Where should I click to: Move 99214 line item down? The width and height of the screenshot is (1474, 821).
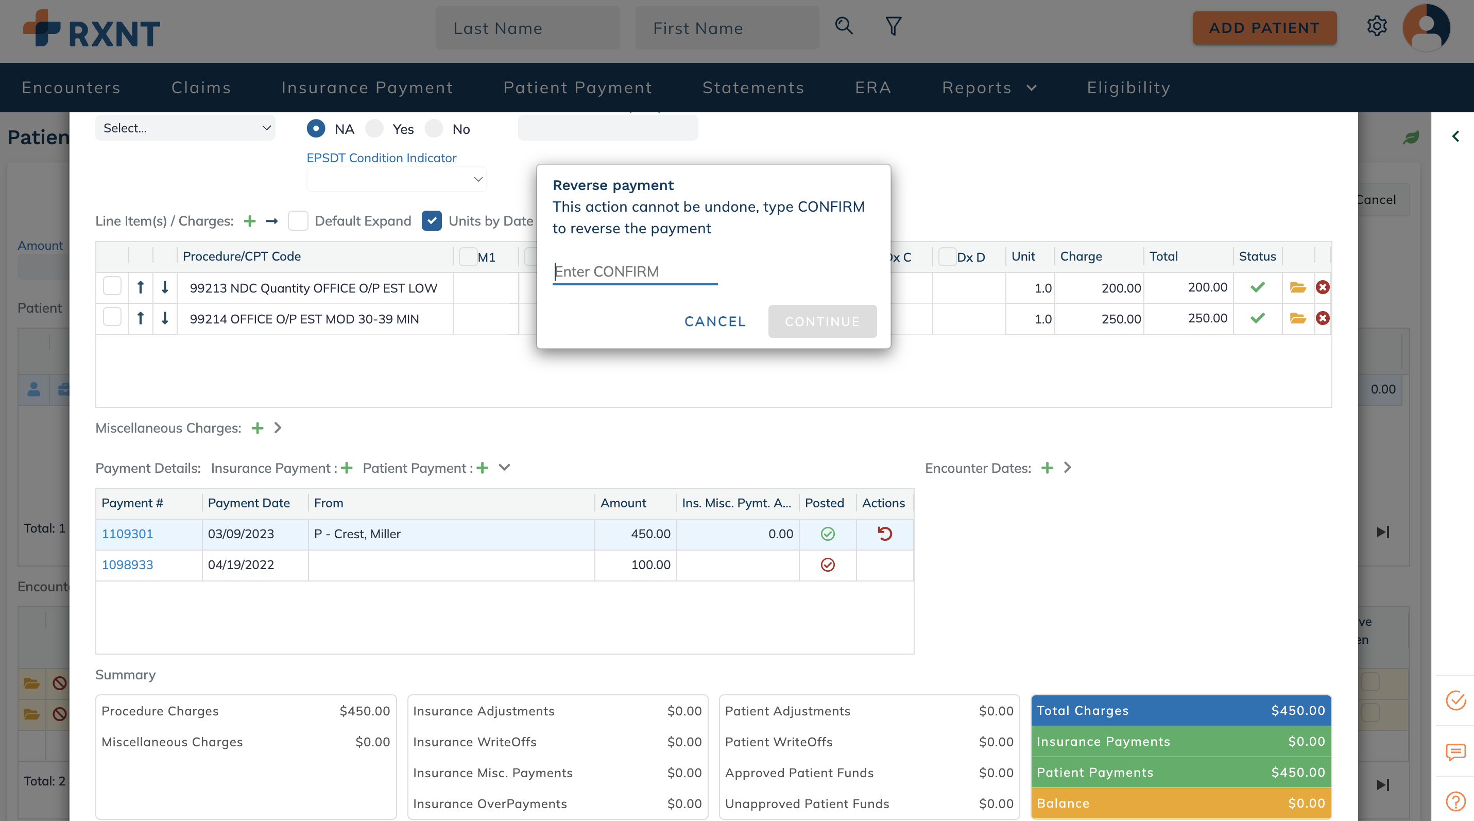click(165, 318)
